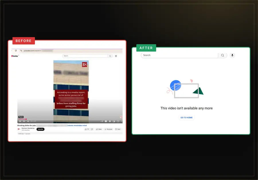The width and height of the screenshot is (258, 180).
Task: Reload the page in the Before browser
Action: (x=16, y=51)
